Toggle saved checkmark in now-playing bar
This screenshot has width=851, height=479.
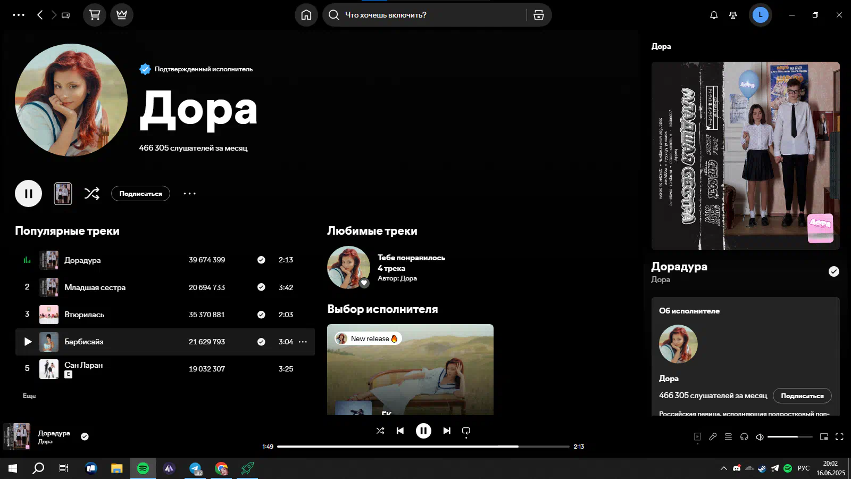[85, 436]
